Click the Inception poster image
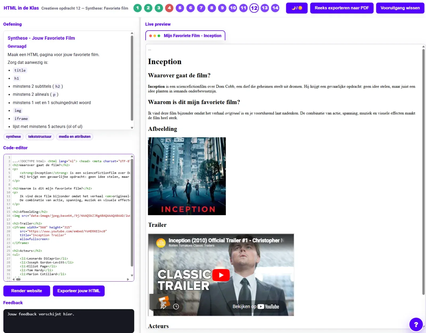Screen dimensions: 426x333 [187, 176]
